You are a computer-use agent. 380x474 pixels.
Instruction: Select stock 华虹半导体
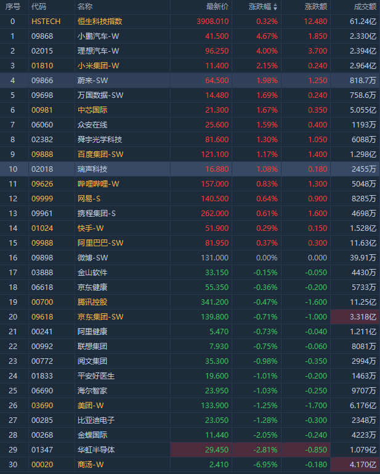click(x=96, y=450)
